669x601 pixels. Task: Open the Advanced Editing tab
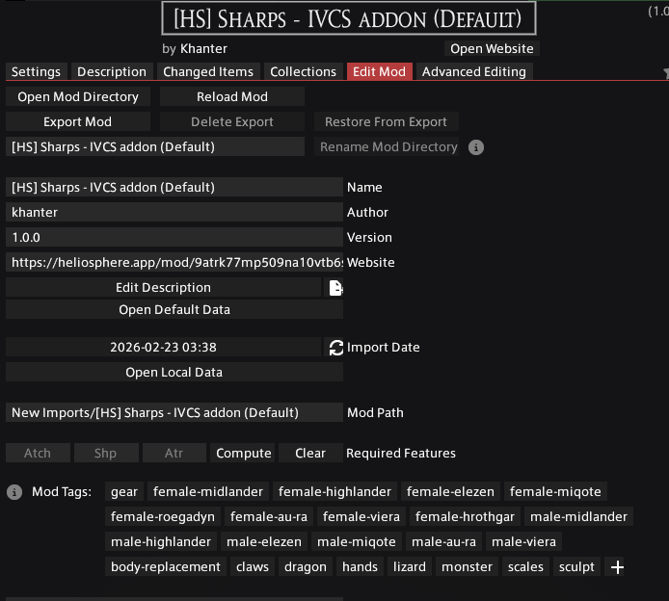[473, 72]
